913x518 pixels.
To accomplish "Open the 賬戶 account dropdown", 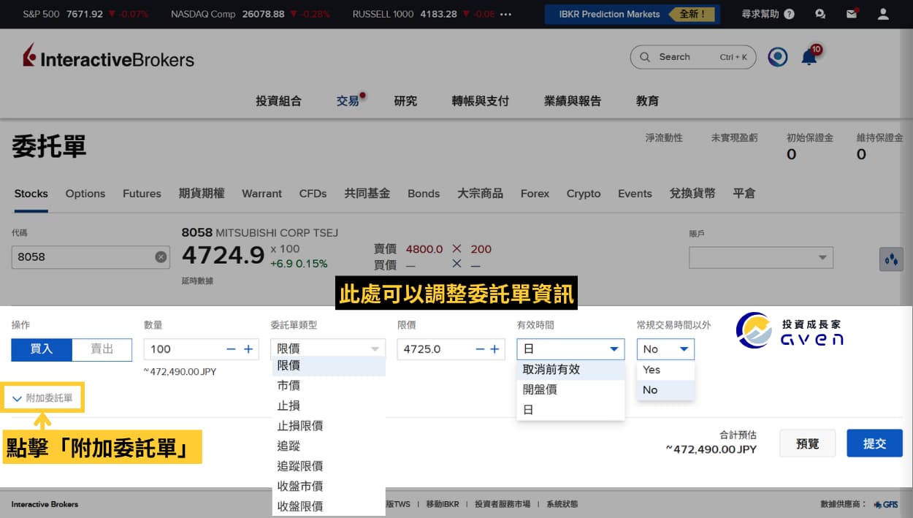I will (x=761, y=257).
